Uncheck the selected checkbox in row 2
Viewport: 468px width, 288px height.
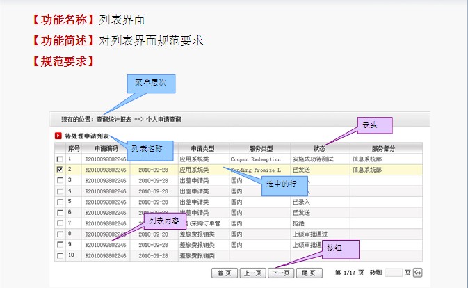click(60, 169)
